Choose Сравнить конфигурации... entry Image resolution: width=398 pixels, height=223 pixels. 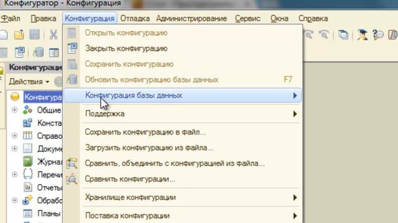(182, 179)
